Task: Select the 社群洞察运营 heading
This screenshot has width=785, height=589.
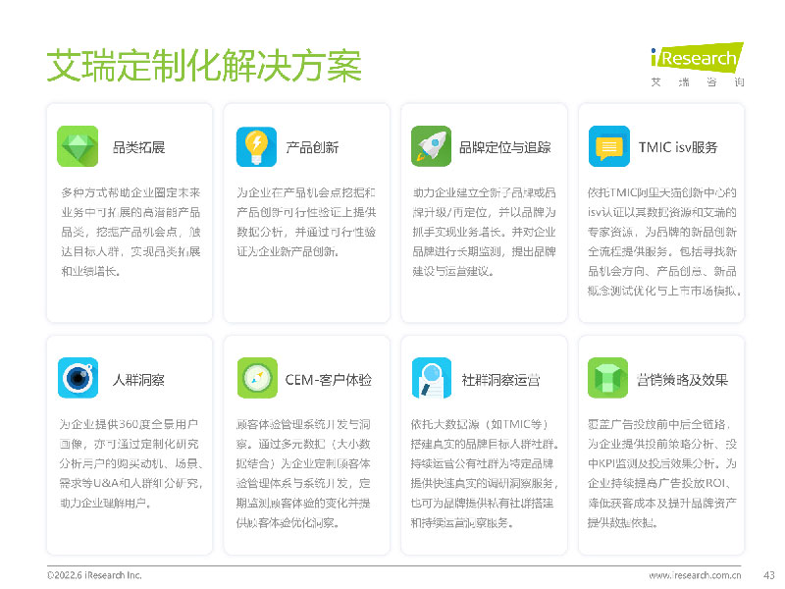Action: pyautogui.click(x=500, y=380)
